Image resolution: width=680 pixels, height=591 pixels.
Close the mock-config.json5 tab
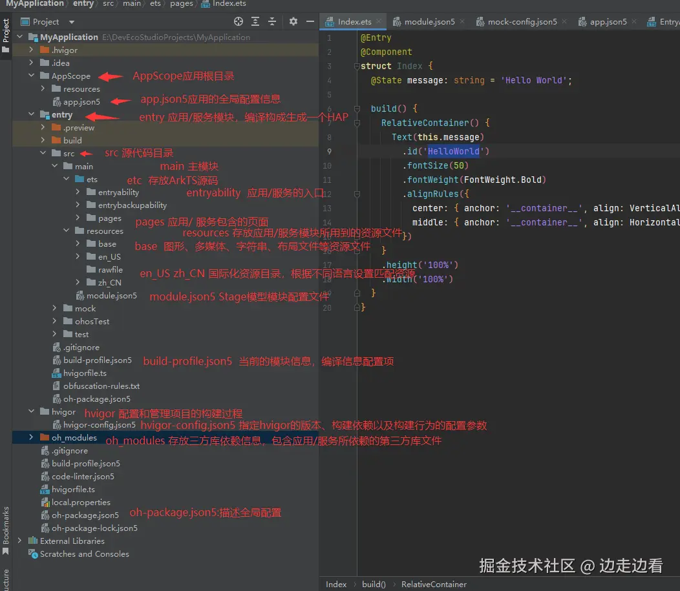(564, 21)
